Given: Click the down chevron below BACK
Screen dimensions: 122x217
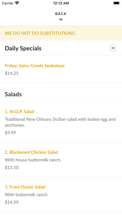Looking at the screenshot, I should click(x=61, y=20).
